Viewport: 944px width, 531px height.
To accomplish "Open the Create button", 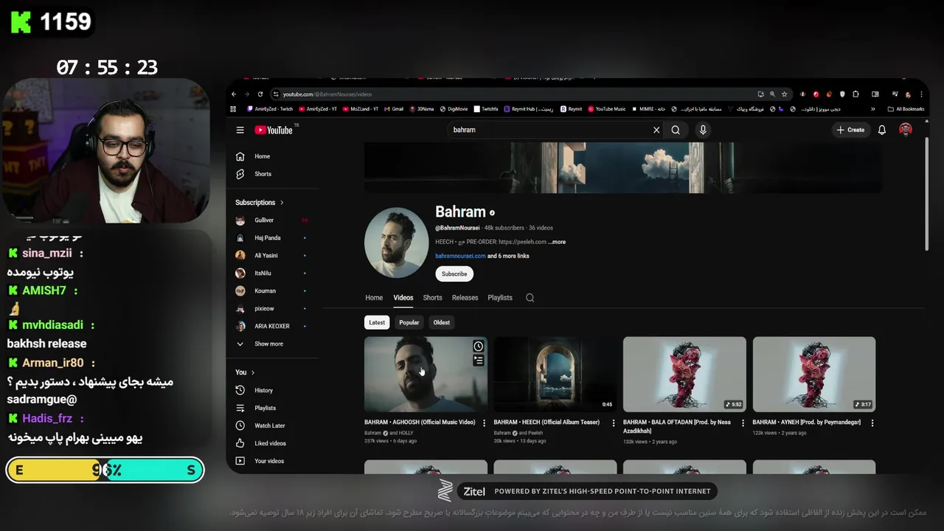I will 850,130.
